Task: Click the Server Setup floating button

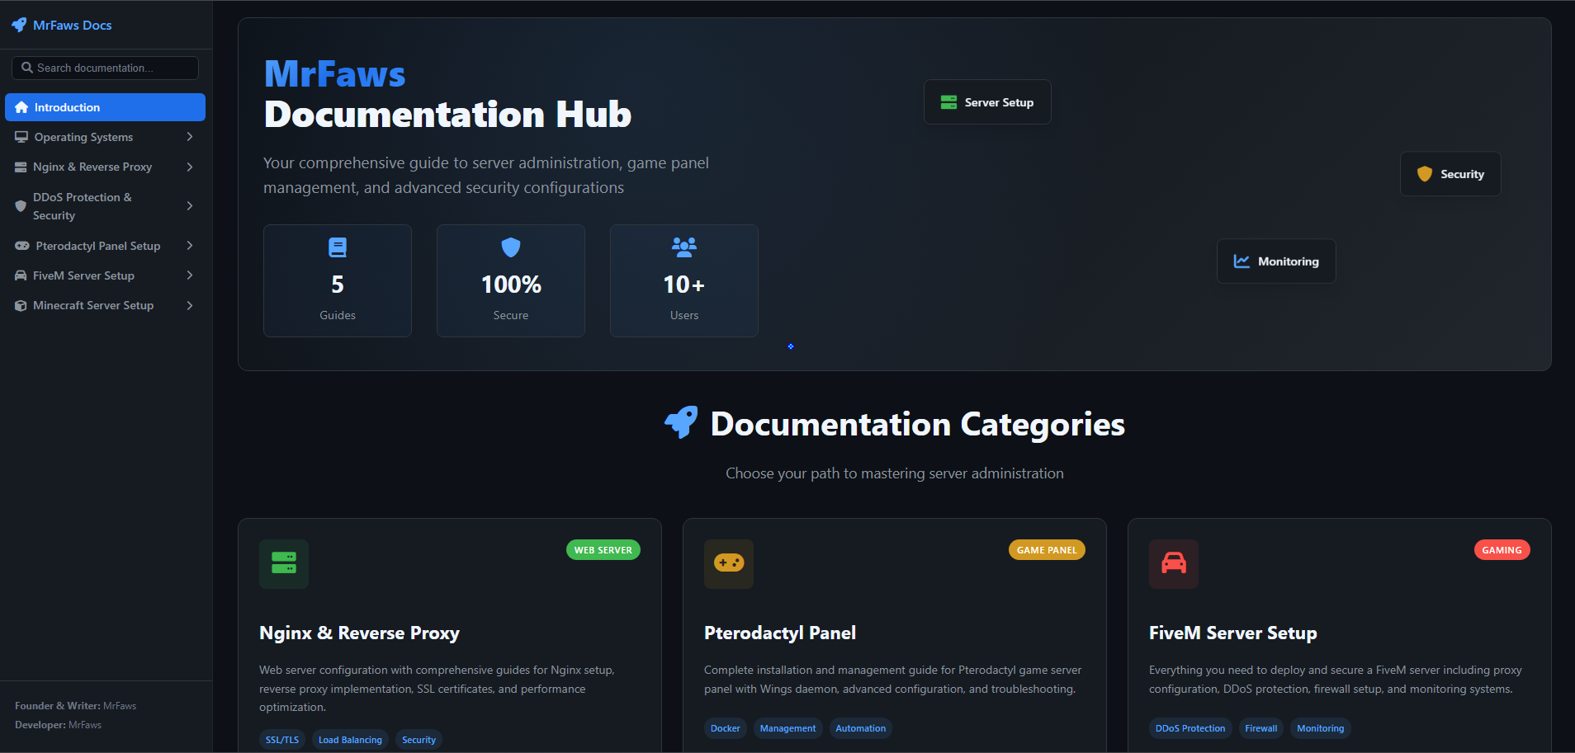Action: (986, 102)
